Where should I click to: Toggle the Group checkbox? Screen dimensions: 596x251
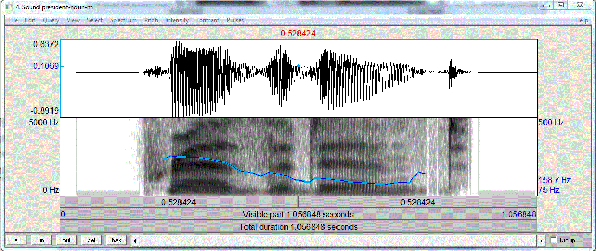[x=554, y=240]
